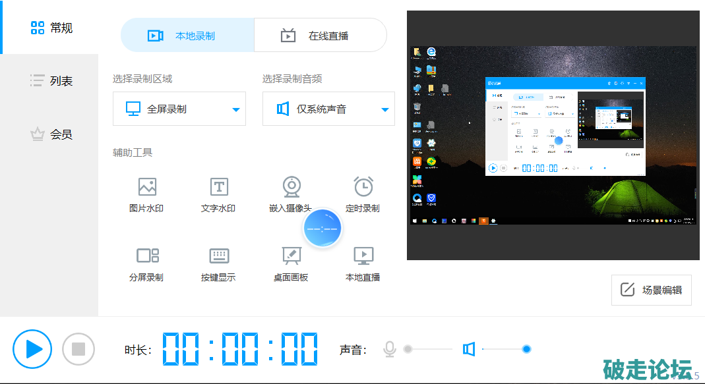The height and width of the screenshot is (384, 705).
Task: Open the 定时录制 scheduled recording tool
Action: coord(363,194)
